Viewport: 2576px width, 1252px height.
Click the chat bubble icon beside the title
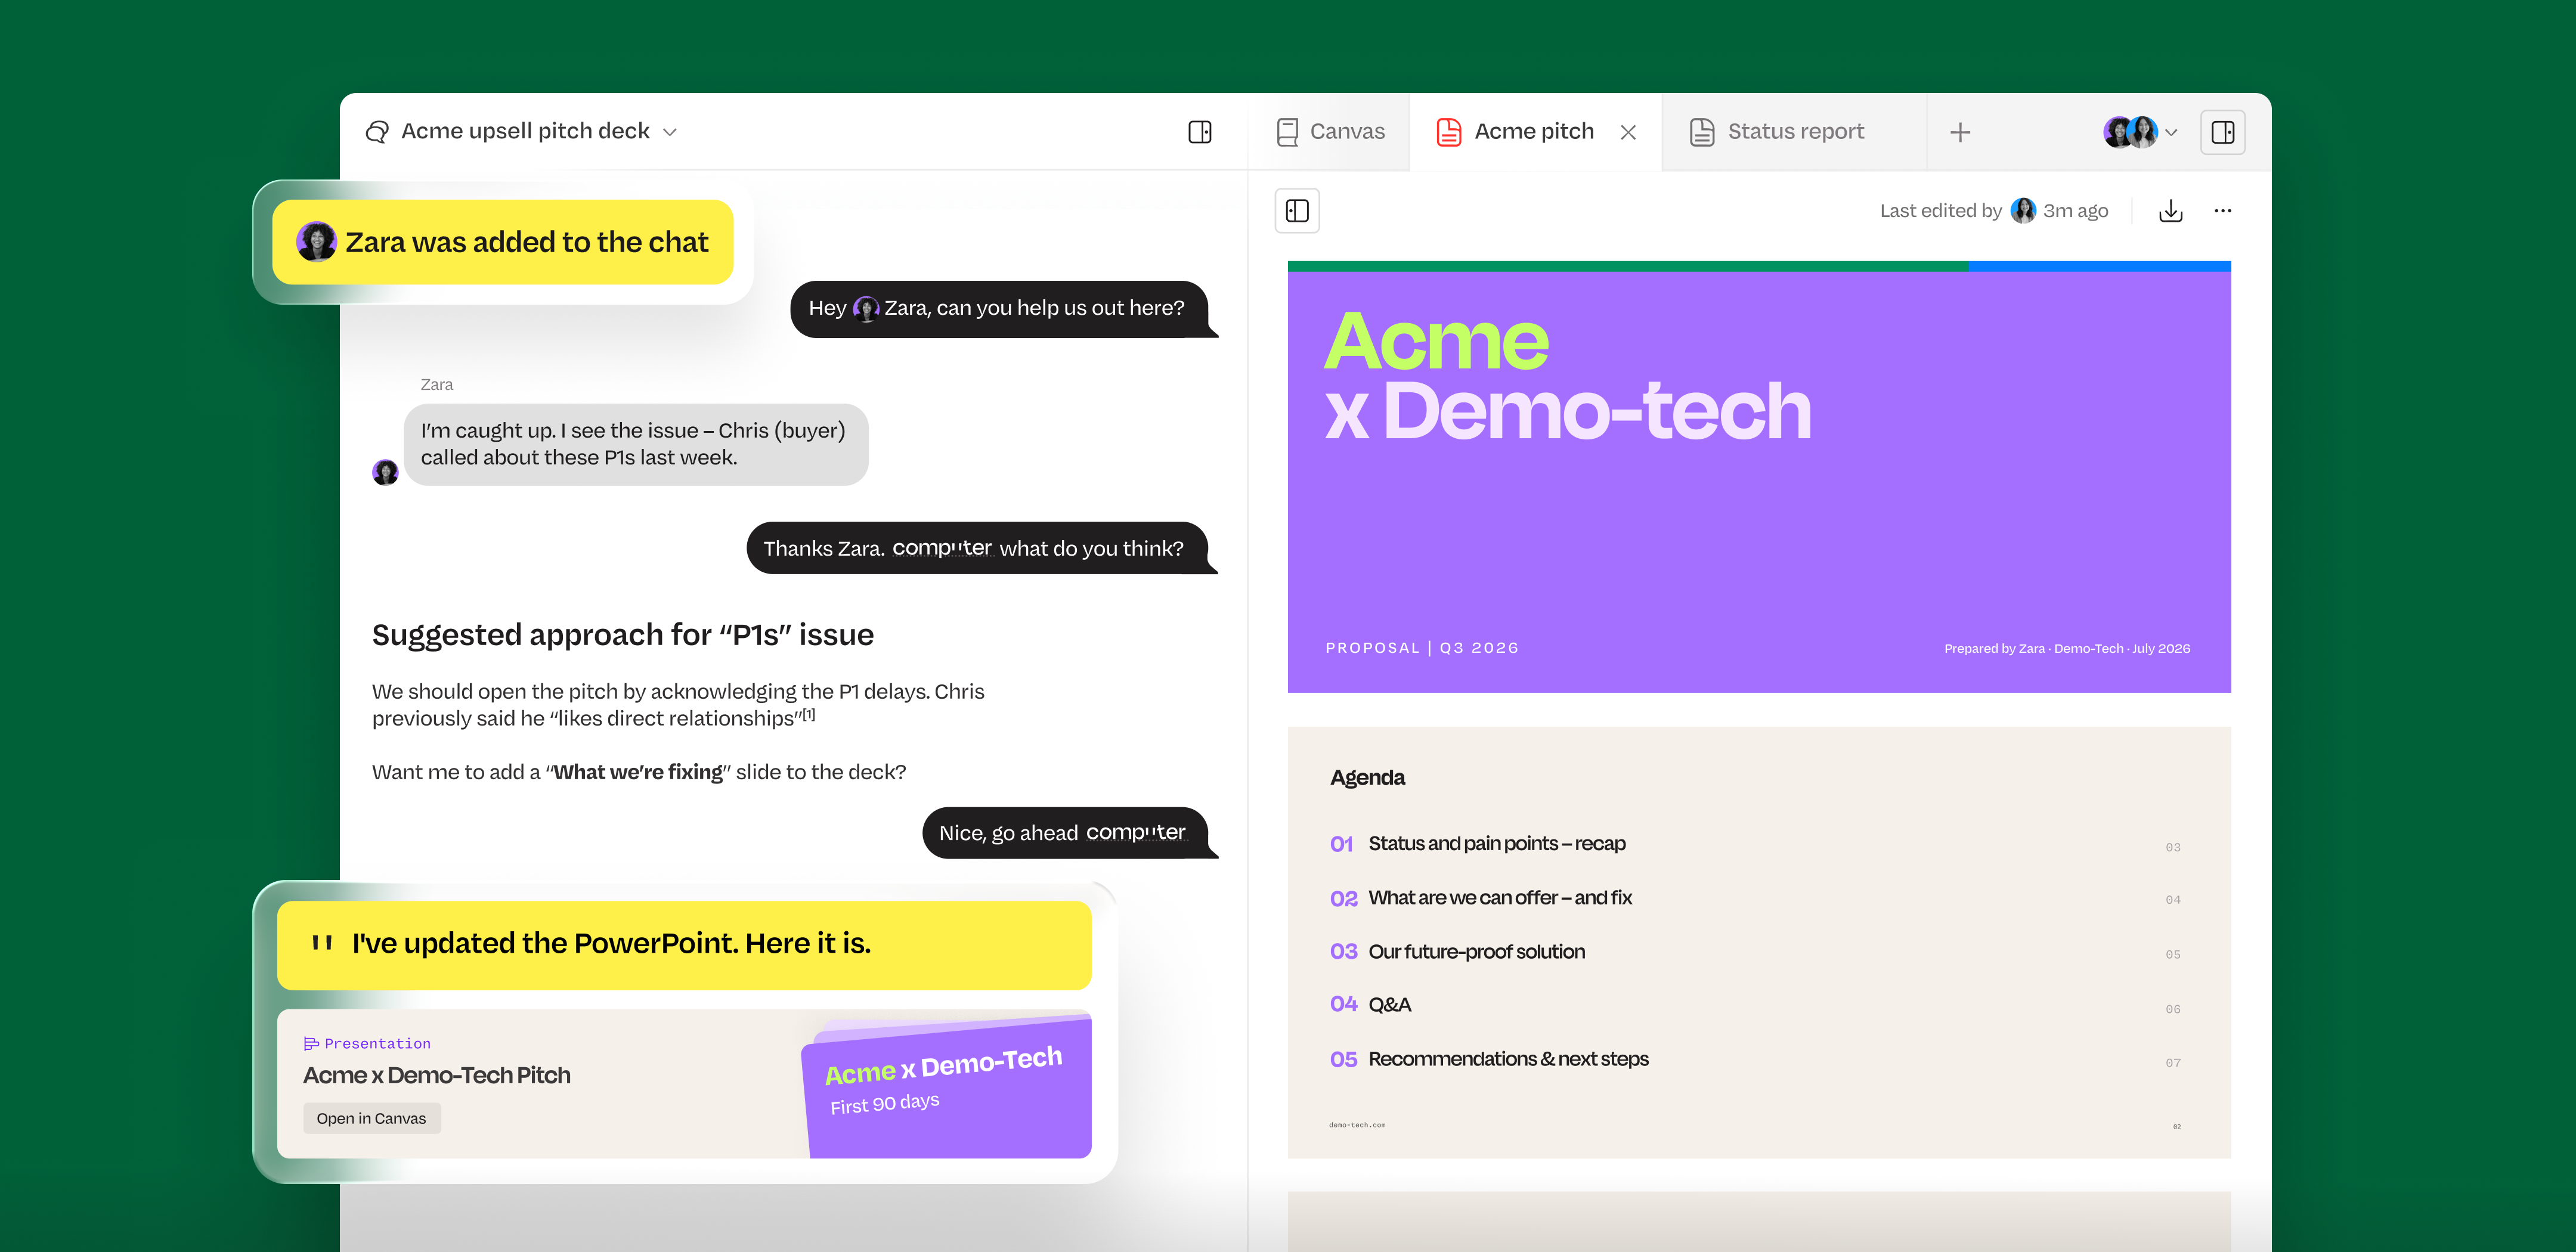tap(377, 132)
